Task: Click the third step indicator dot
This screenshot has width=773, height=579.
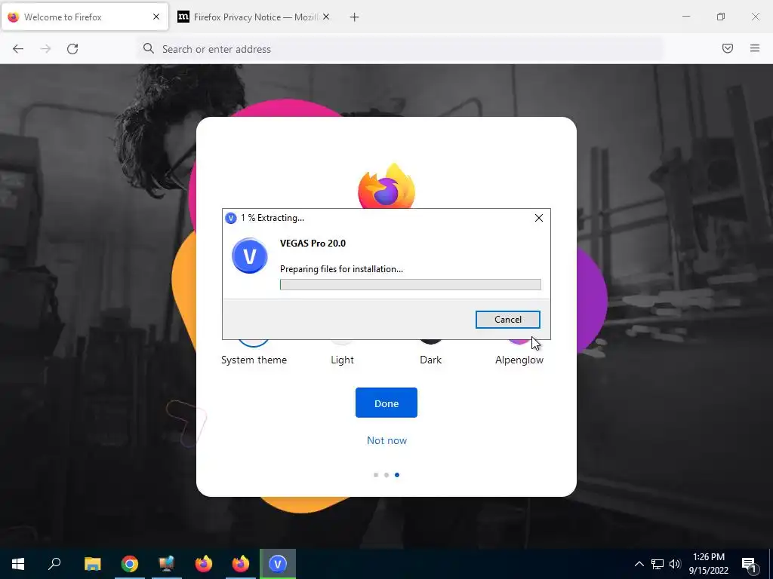Action: [x=397, y=475]
